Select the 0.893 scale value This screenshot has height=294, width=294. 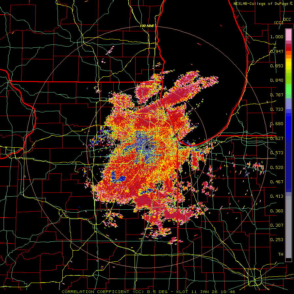277,66
